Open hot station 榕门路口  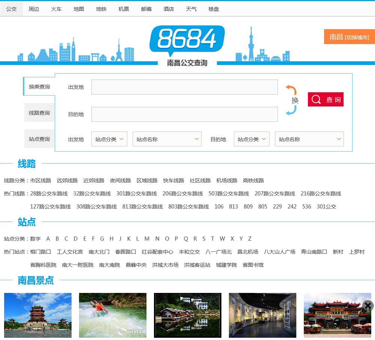click(x=41, y=252)
